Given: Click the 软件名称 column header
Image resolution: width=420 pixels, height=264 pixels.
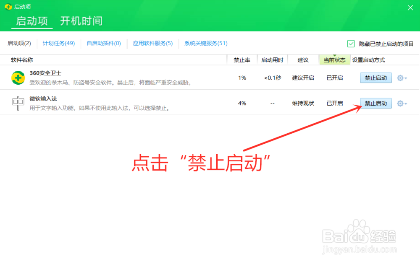Looking at the screenshot, I should (22, 60).
